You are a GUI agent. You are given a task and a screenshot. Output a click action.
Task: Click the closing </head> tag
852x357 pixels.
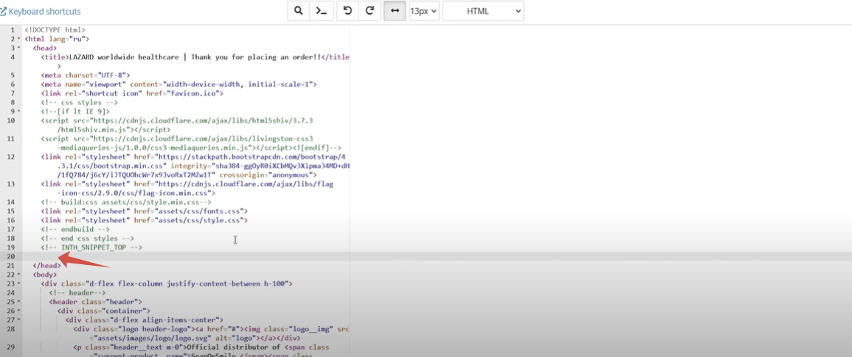click(x=46, y=265)
